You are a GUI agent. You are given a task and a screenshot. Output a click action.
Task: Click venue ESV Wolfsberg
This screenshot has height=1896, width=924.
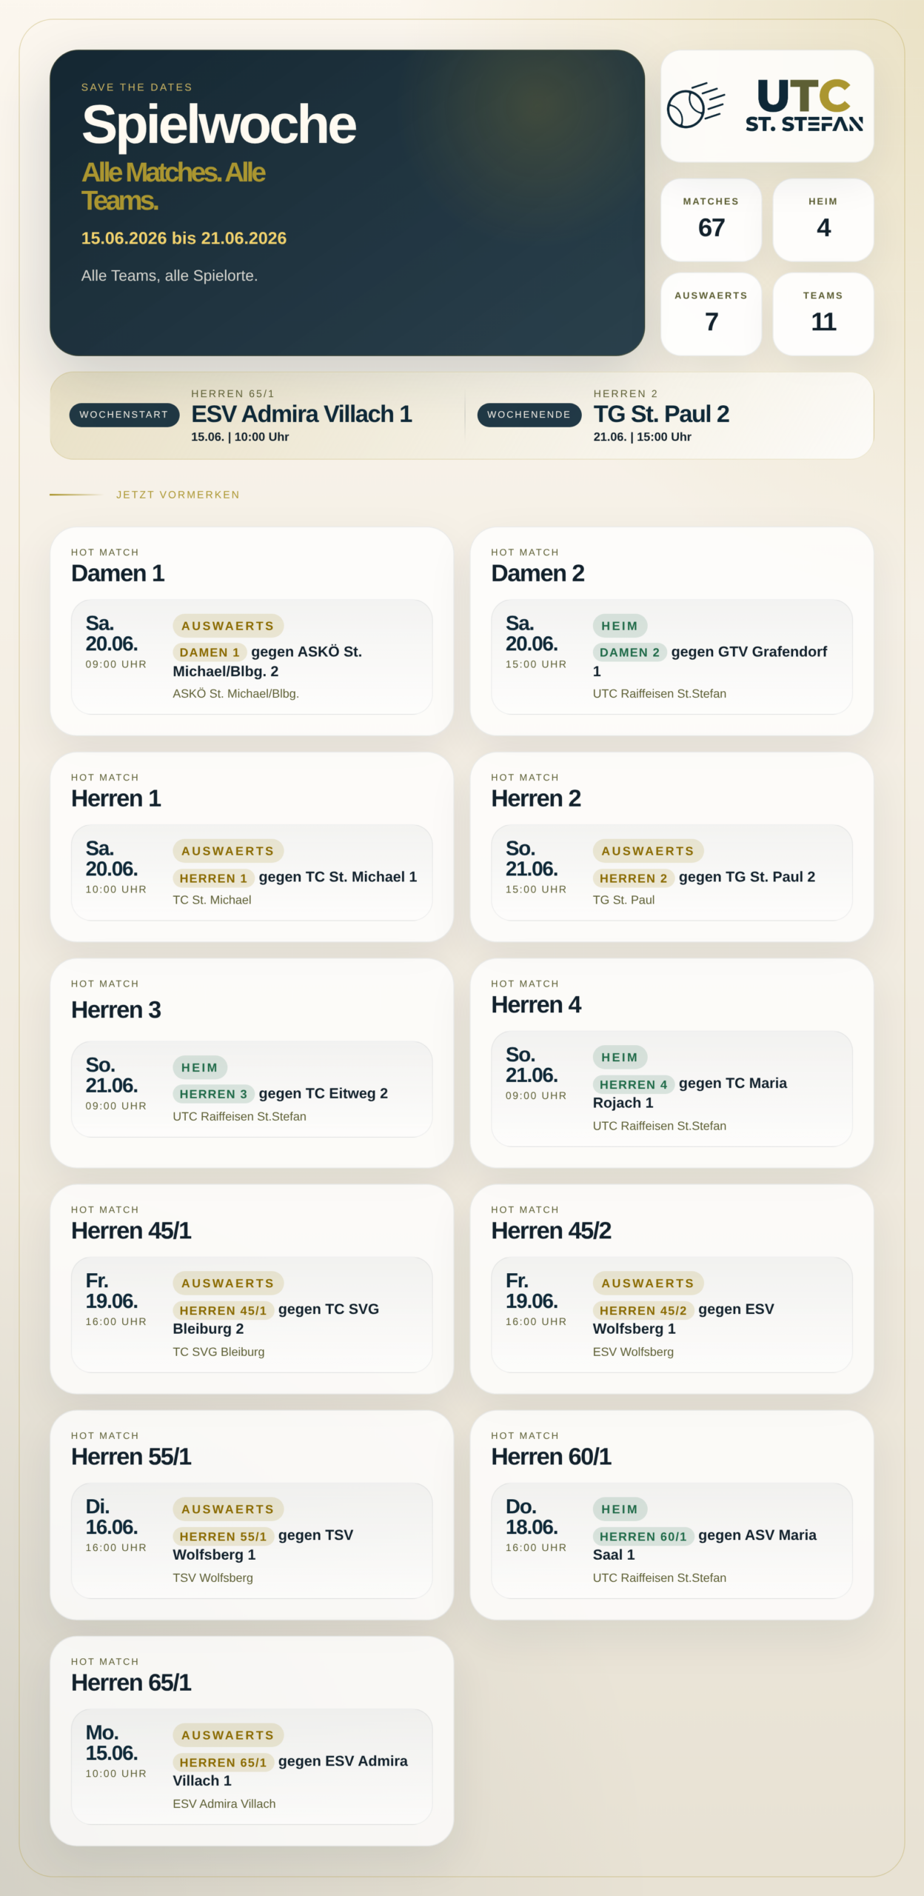pyautogui.click(x=633, y=1352)
